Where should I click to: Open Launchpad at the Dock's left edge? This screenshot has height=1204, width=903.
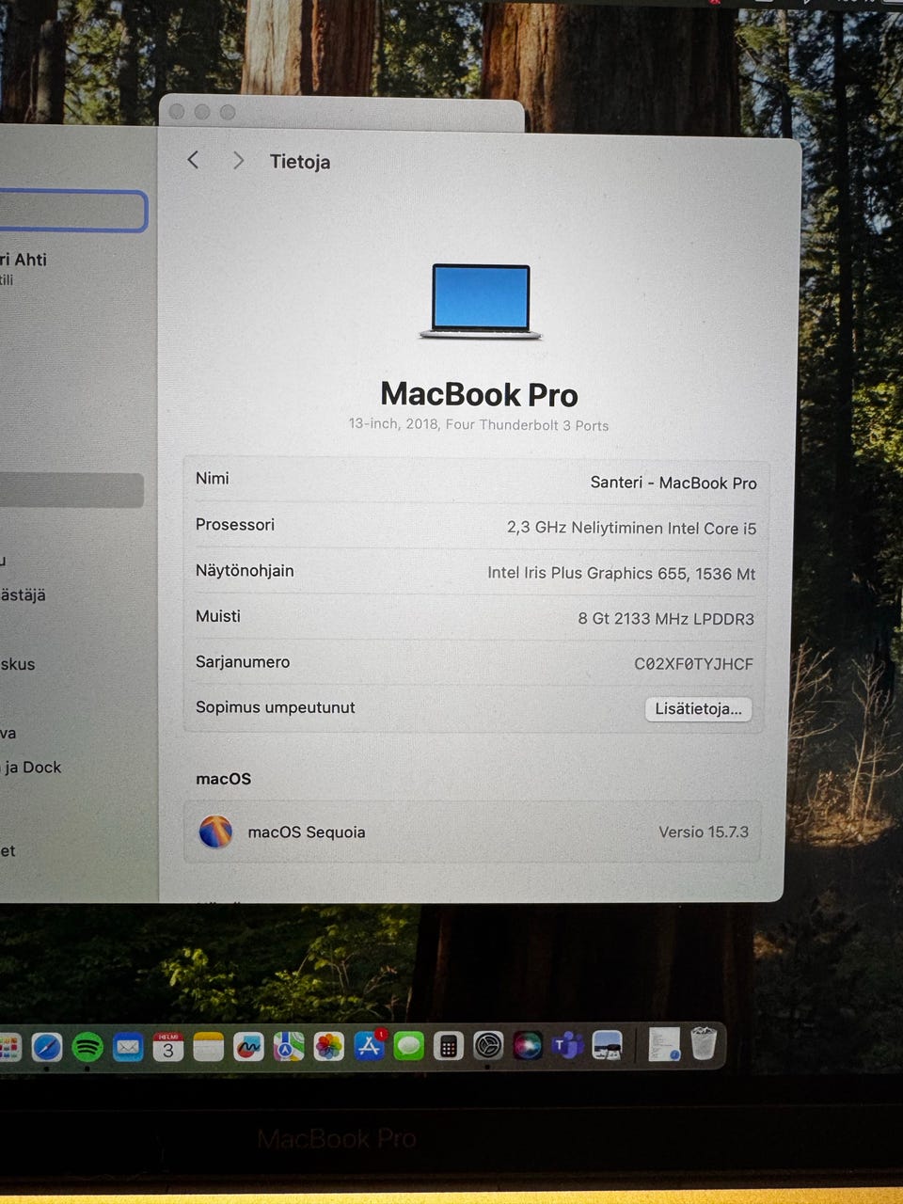[8, 1047]
